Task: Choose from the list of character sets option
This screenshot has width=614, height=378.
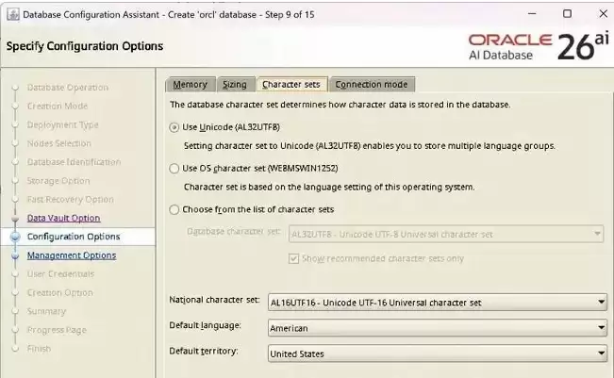Action: click(174, 210)
